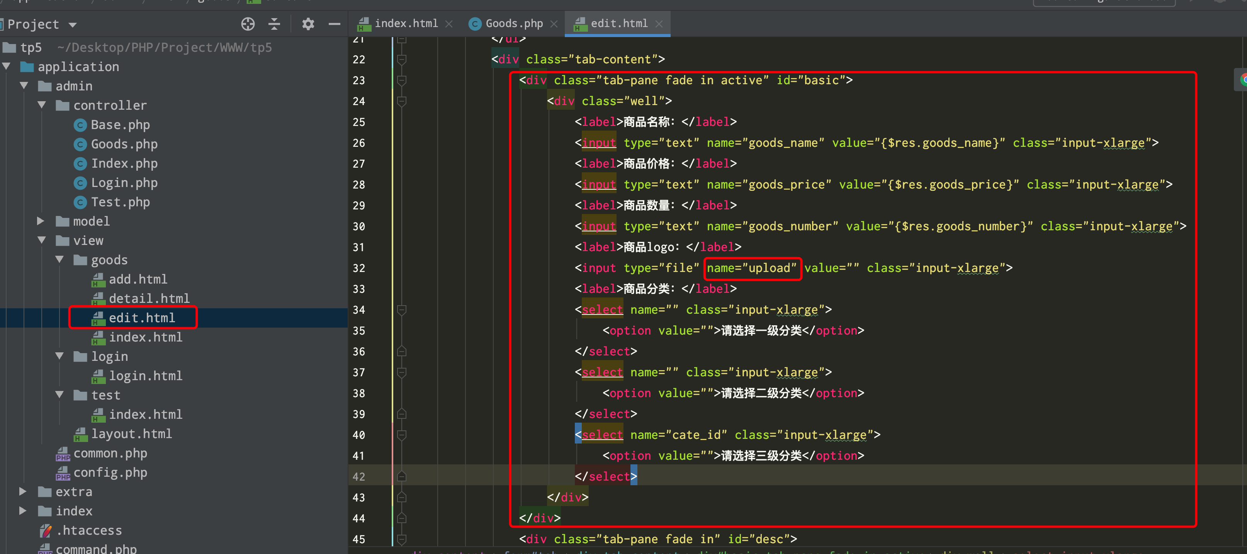Screen dimensions: 1247x554
Task: Select the edit.html editor tab
Action: 618,23
